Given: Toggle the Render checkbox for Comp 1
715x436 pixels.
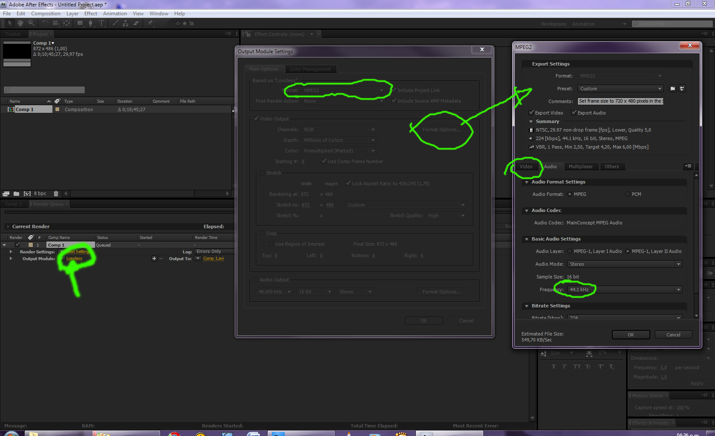Looking at the screenshot, I should [17, 245].
